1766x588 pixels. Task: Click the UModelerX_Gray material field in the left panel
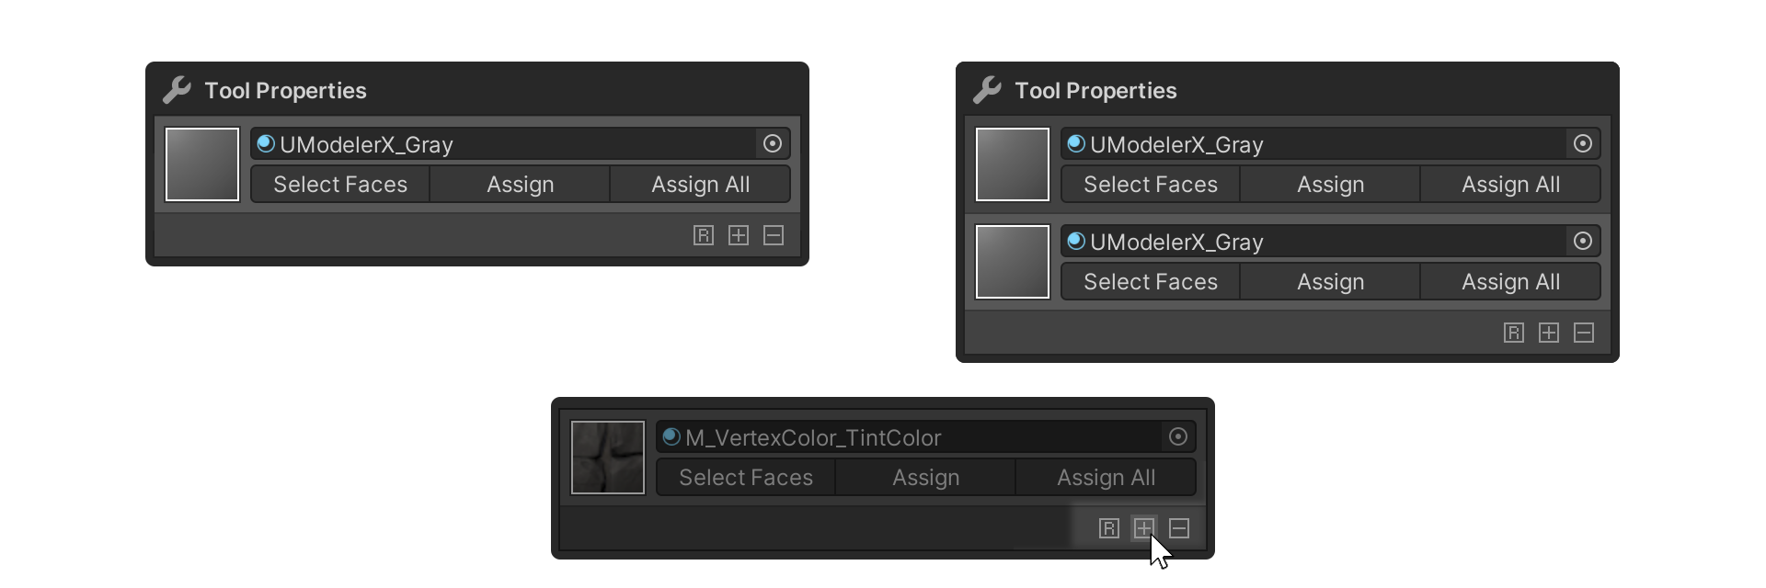click(x=503, y=143)
